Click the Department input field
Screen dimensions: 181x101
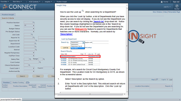coord(29,43)
